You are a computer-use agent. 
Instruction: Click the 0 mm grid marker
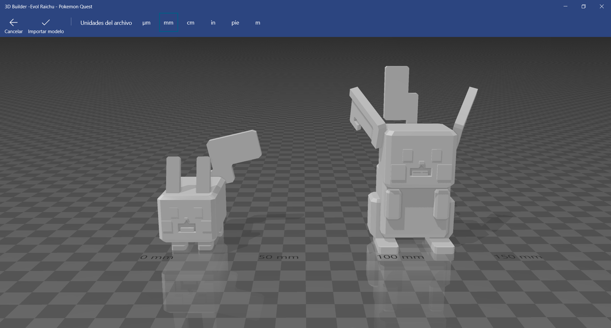click(156, 257)
